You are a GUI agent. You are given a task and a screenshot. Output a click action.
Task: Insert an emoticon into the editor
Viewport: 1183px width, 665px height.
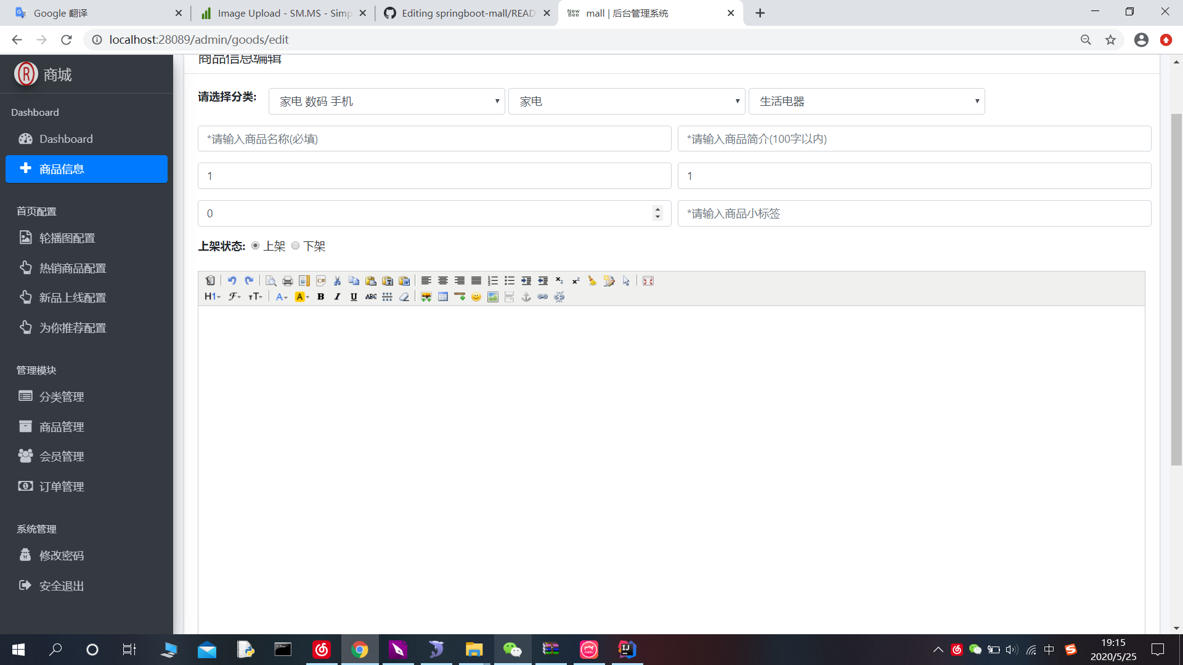click(476, 297)
